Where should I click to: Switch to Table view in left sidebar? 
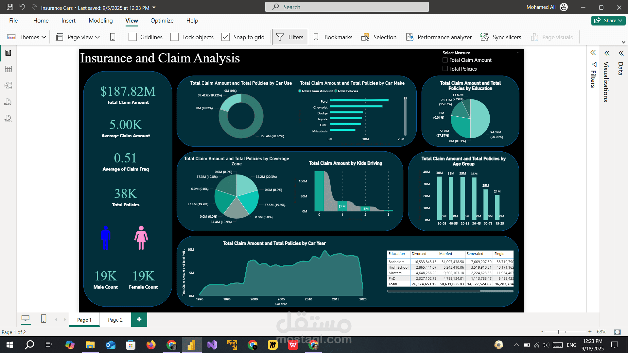[x=8, y=69]
